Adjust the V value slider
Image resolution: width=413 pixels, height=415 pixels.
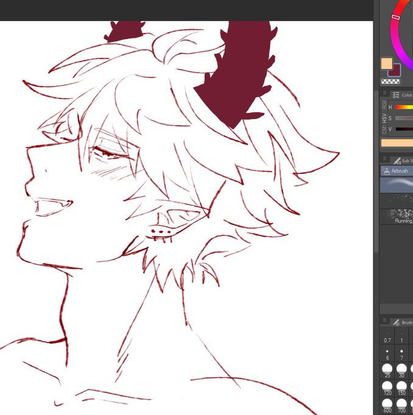pos(404,129)
